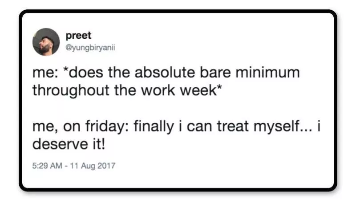Click the profile avatar photo of preet
This screenshot has height=203, width=356.
46,41
